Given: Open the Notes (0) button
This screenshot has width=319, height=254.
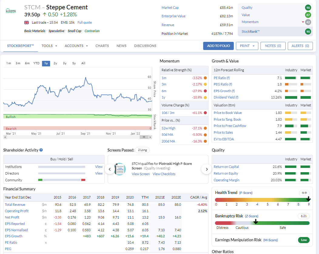Looking at the screenshot, I should tap(273, 46).
